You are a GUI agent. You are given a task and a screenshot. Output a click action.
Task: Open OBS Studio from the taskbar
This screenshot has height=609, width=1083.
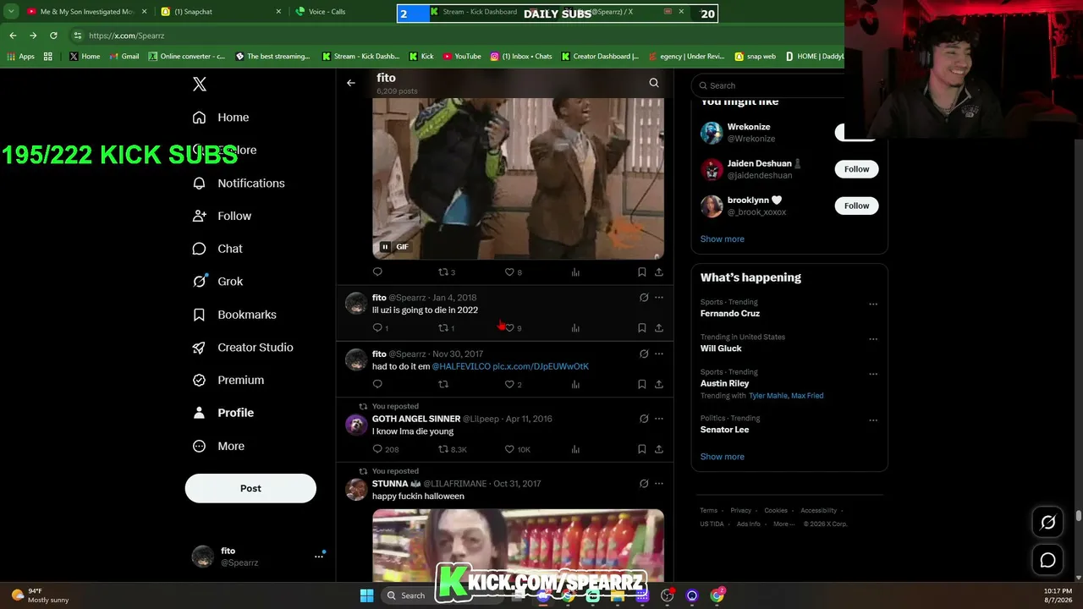[668, 595]
